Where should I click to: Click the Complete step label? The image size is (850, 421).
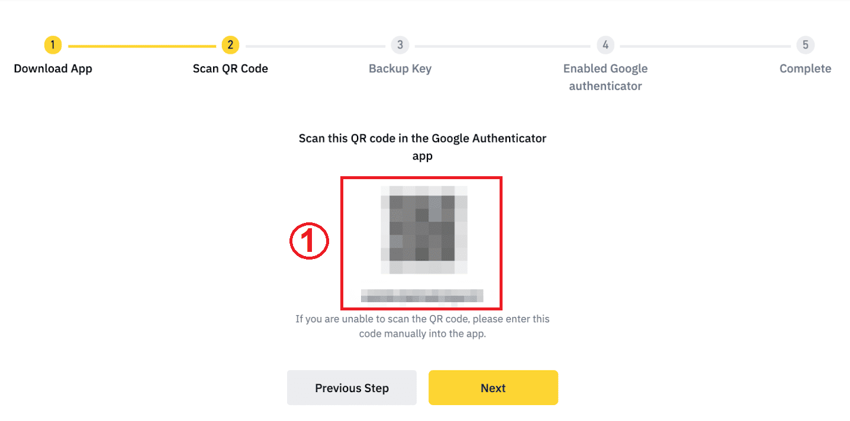coord(805,69)
